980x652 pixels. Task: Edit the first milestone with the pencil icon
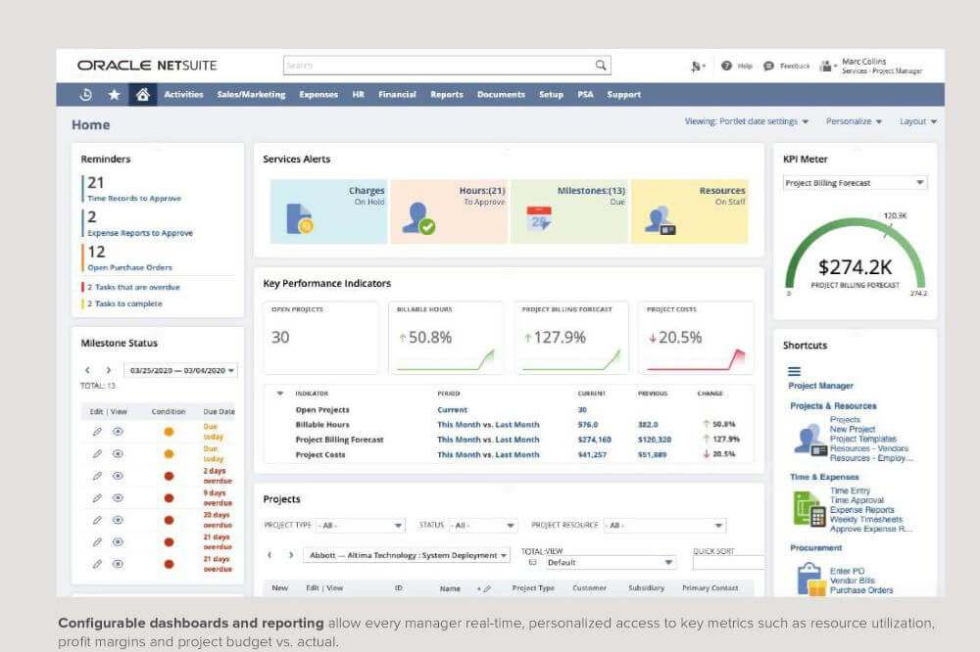click(97, 430)
